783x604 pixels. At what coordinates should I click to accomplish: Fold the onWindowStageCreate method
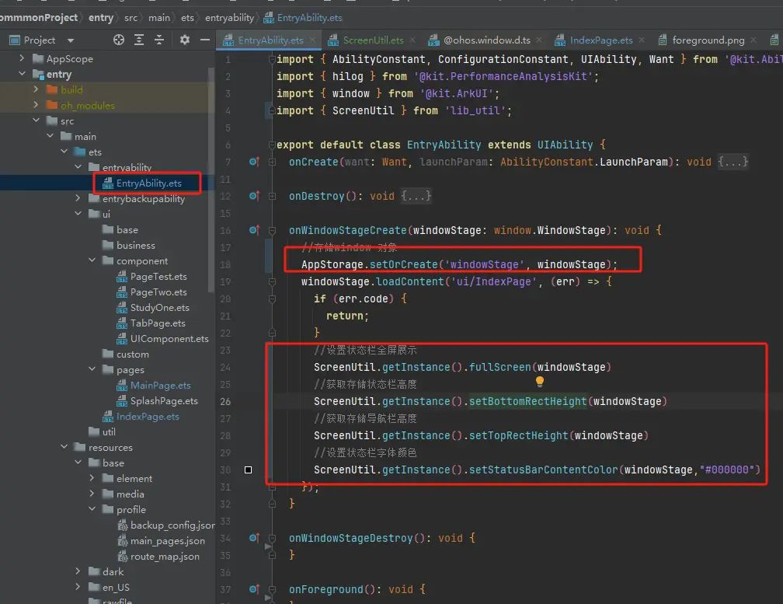point(273,230)
